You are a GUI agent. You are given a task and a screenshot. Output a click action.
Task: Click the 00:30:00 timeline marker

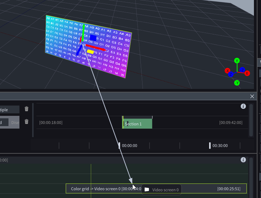pos(220,146)
